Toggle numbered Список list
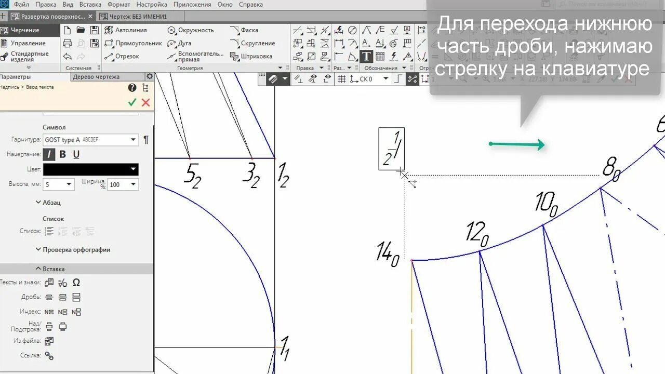Screen dimensions: 665x374 coord(49,231)
